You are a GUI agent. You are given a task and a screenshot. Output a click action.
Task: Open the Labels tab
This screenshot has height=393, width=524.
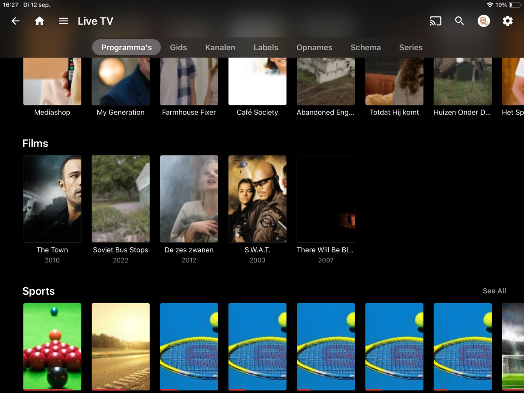266,48
